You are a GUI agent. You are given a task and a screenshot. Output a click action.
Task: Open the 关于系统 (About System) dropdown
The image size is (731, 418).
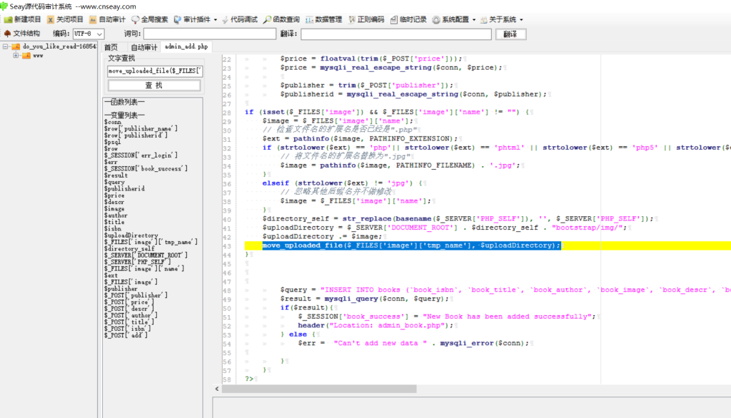click(502, 19)
